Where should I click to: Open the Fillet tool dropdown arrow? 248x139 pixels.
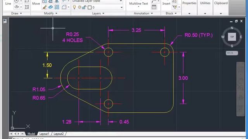(x=68, y=7)
